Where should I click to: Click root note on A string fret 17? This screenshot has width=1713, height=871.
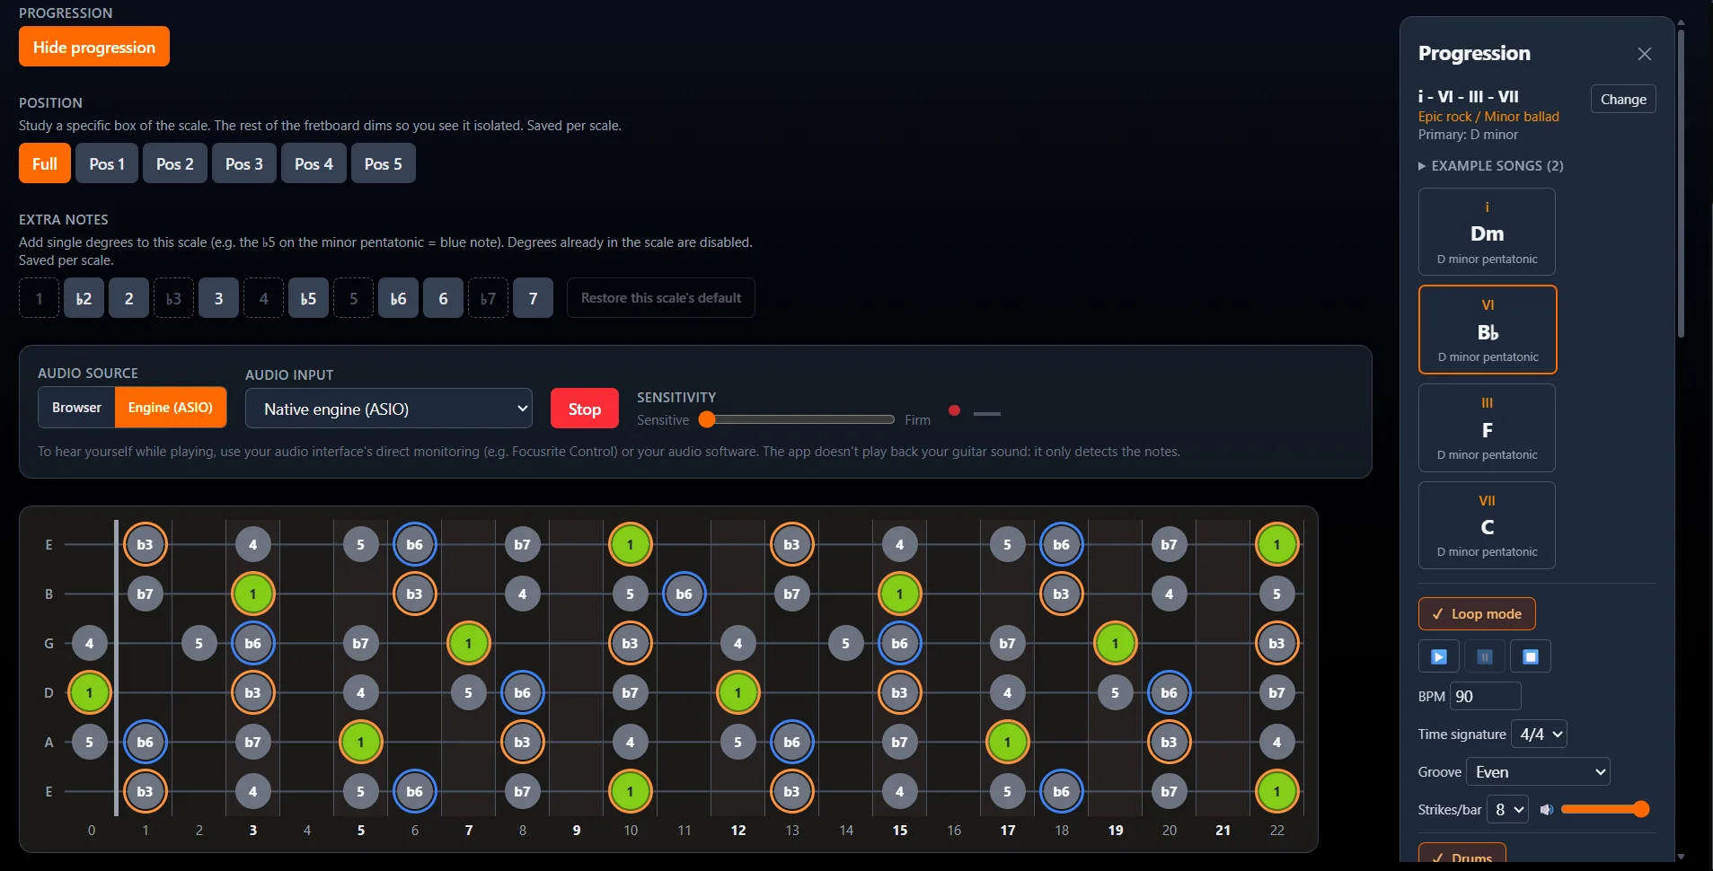[x=1007, y=742]
